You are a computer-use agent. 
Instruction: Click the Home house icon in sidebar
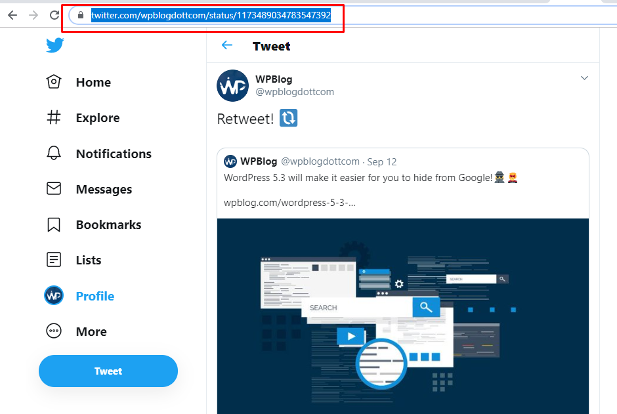point(54,82)
